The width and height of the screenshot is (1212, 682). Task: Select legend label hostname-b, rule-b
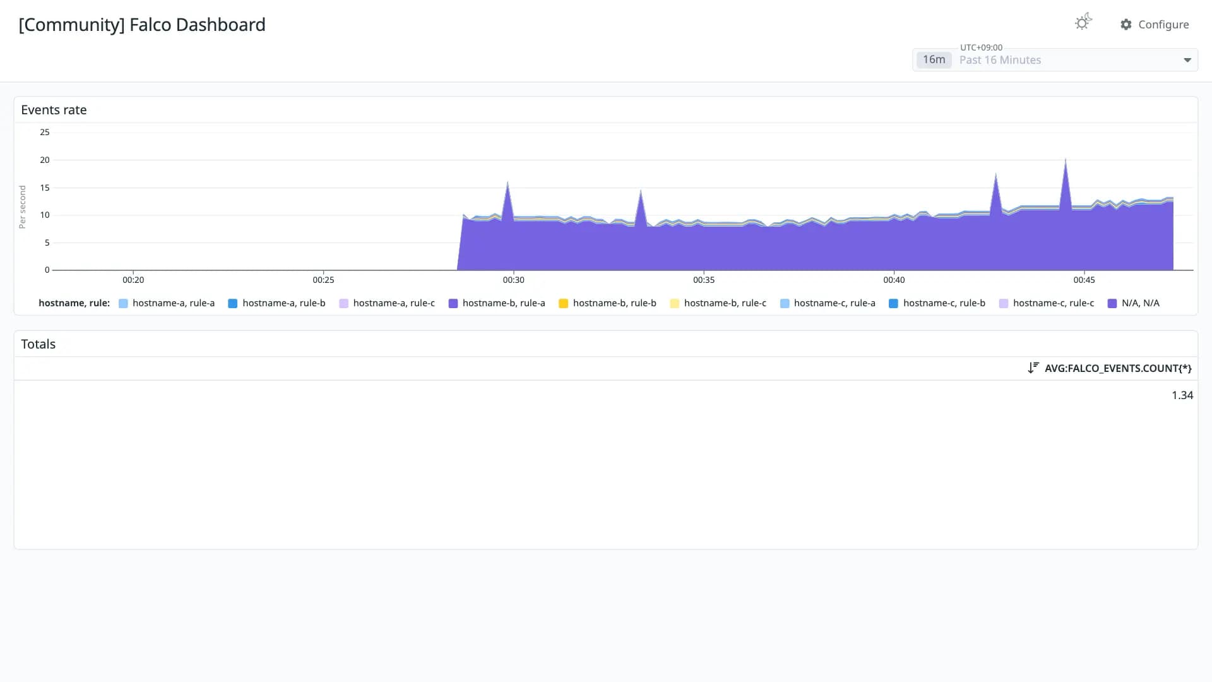click(615, 303)
